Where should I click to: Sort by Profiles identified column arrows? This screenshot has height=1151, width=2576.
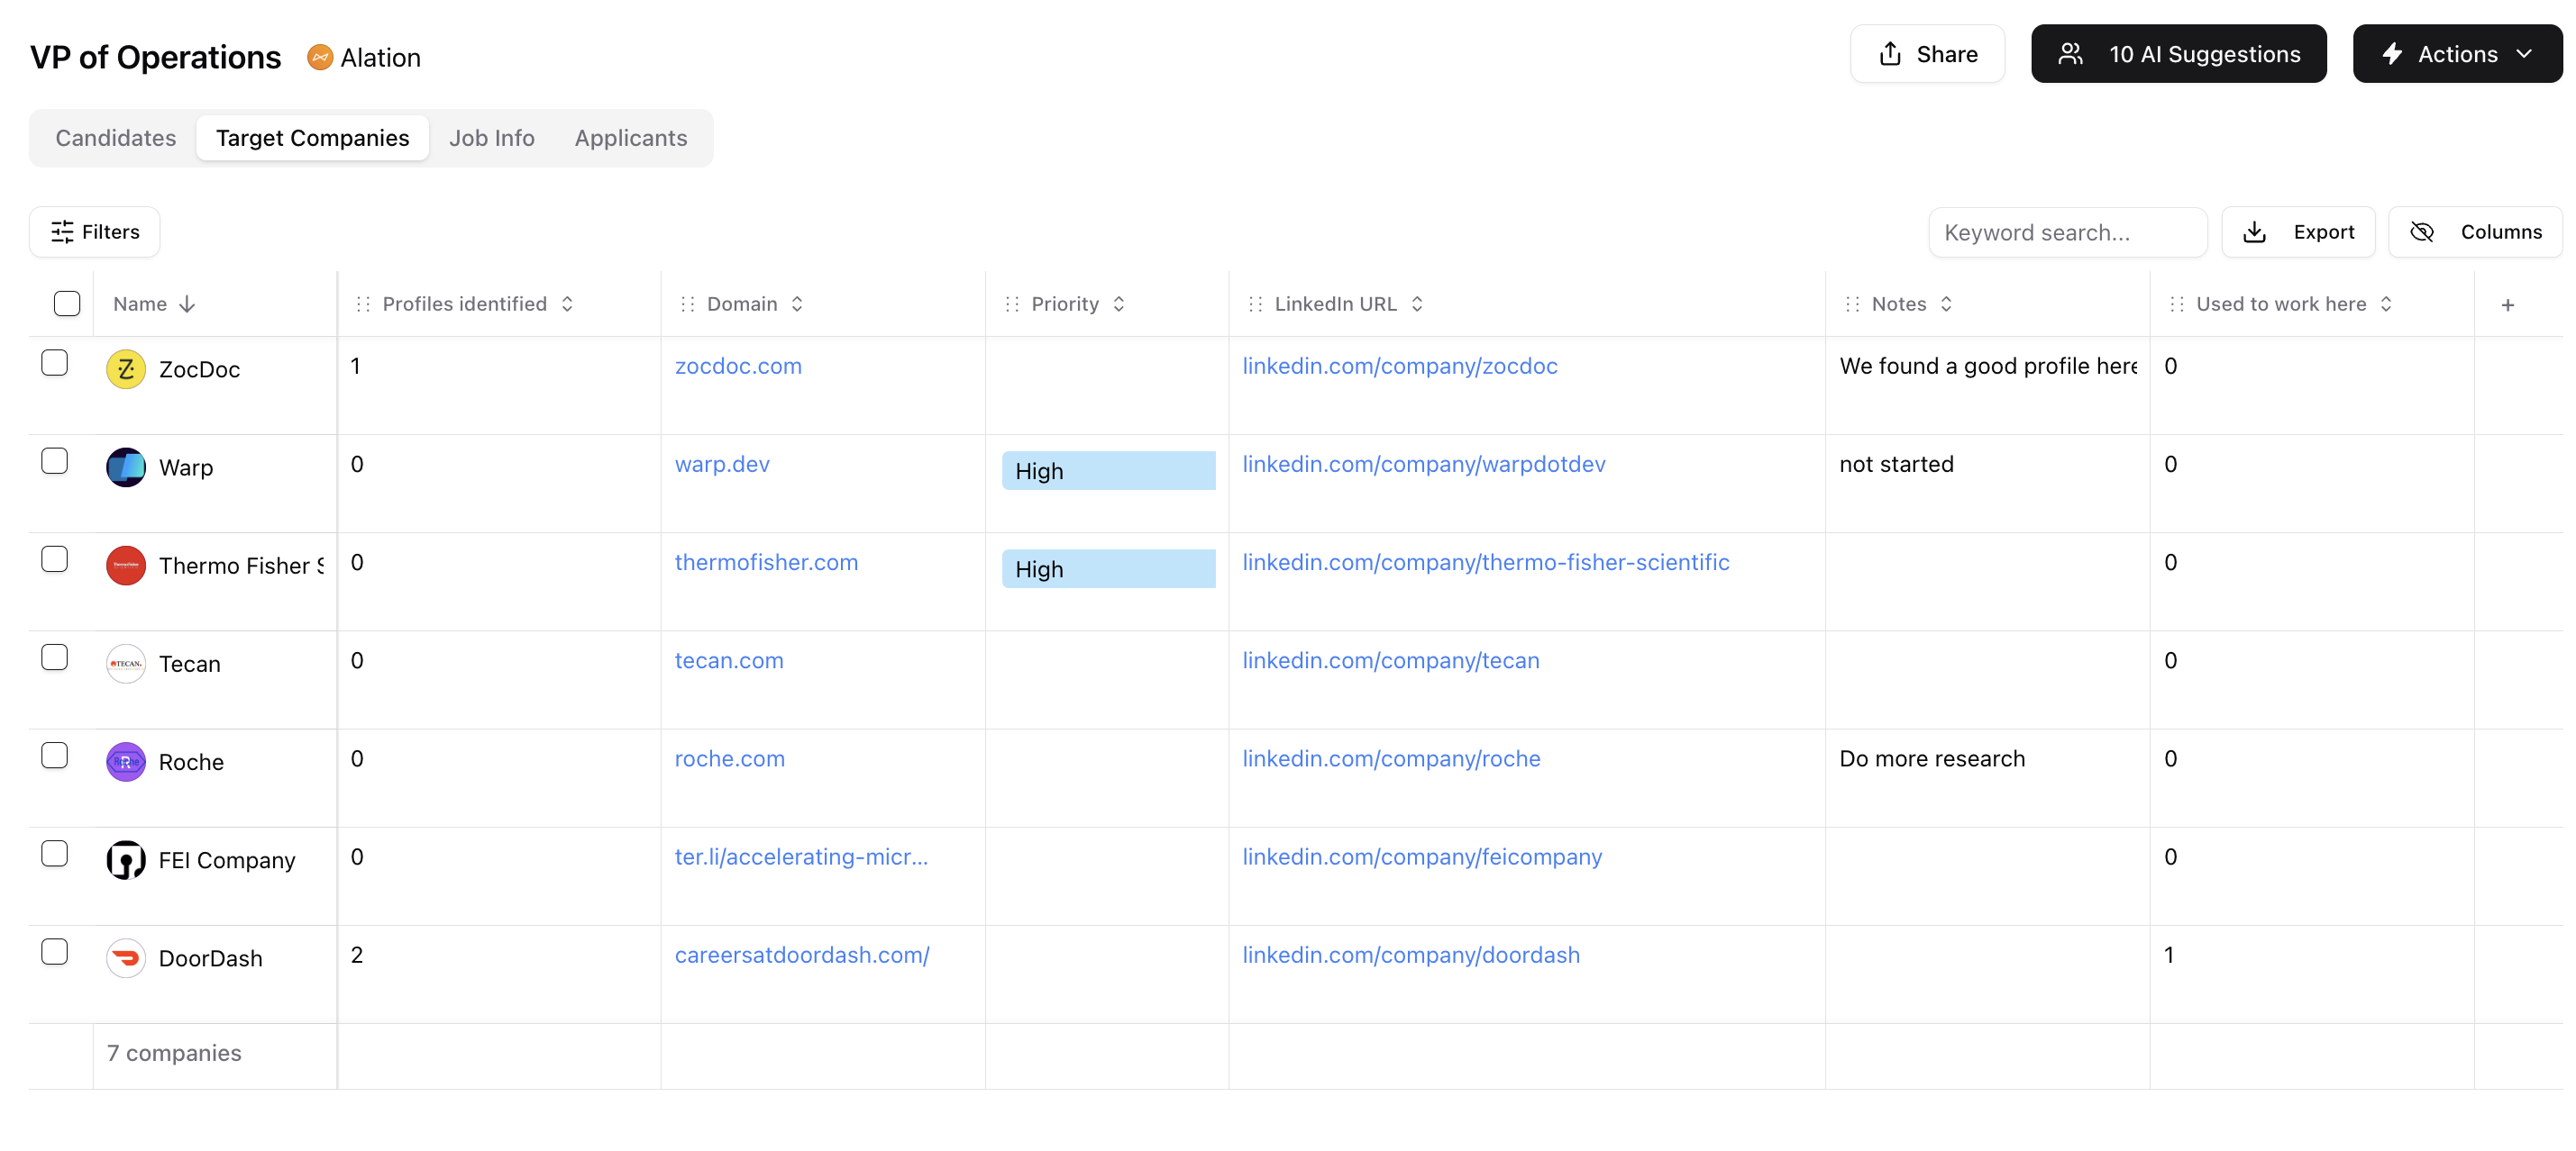coord(567,304)
